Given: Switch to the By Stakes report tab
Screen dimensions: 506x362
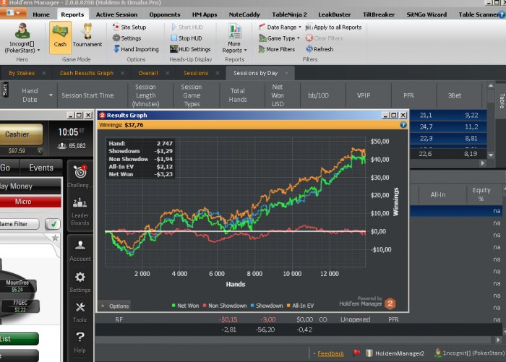Looking at the screenshot, I should 22,73.
